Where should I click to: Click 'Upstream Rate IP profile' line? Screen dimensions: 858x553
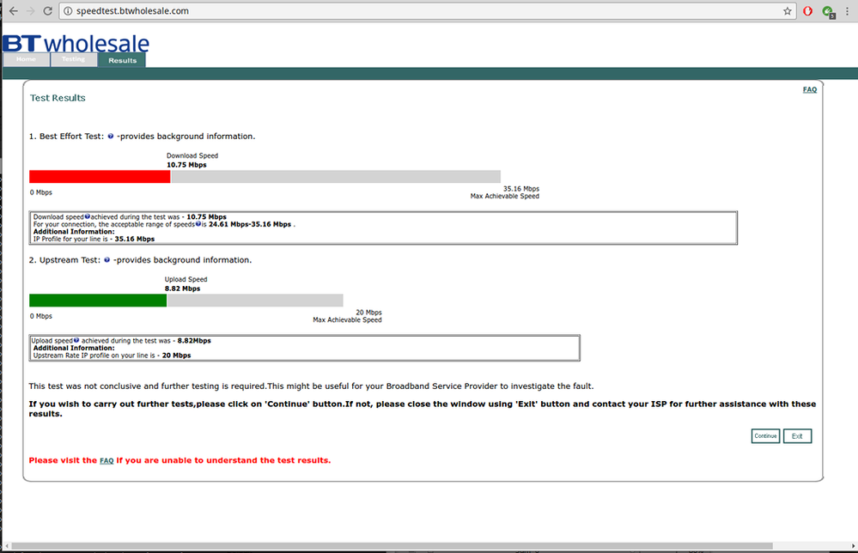(112, 355)
